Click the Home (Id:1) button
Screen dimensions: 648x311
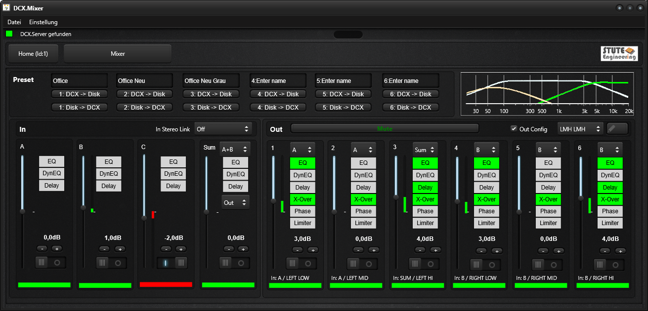coord(33,54)
